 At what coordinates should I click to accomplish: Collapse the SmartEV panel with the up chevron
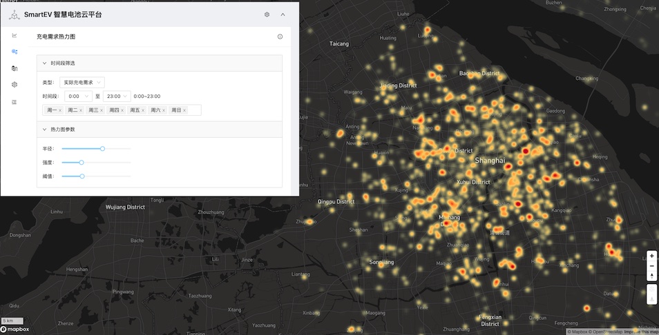click(x=283, y=14)
